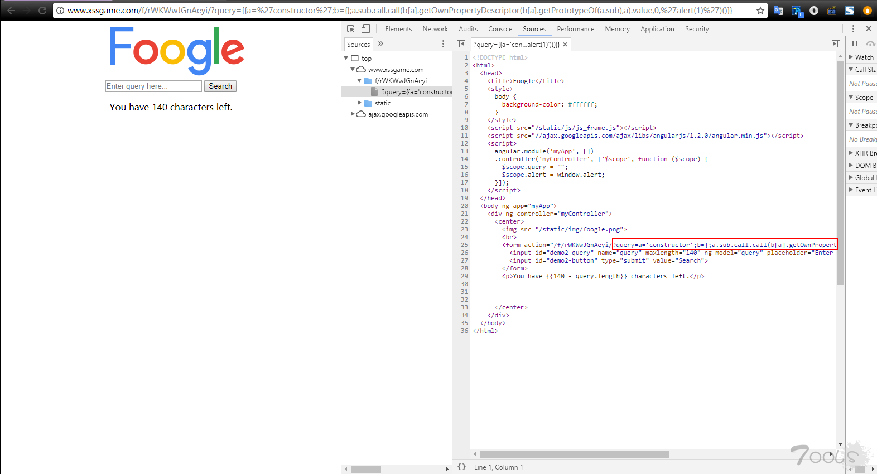The height and width of the screenshot is (474, 877).
Task: Close the ?query= editor file tab
Action: (565, 45)
